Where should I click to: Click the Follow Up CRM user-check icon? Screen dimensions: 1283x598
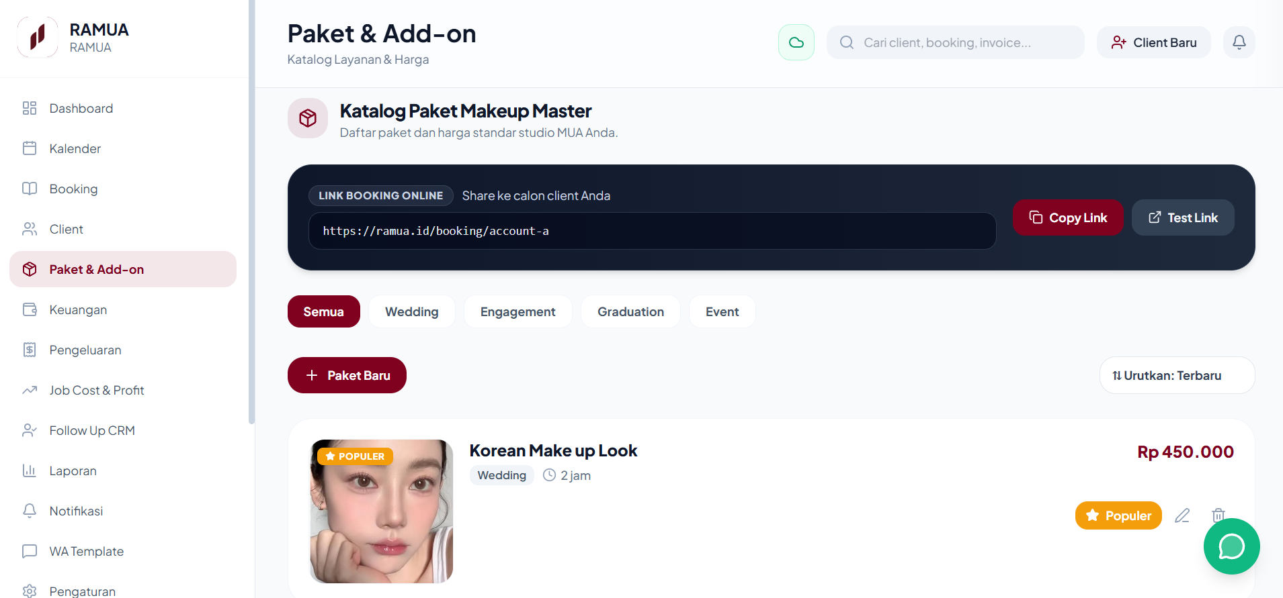click(x=30, y=430)
